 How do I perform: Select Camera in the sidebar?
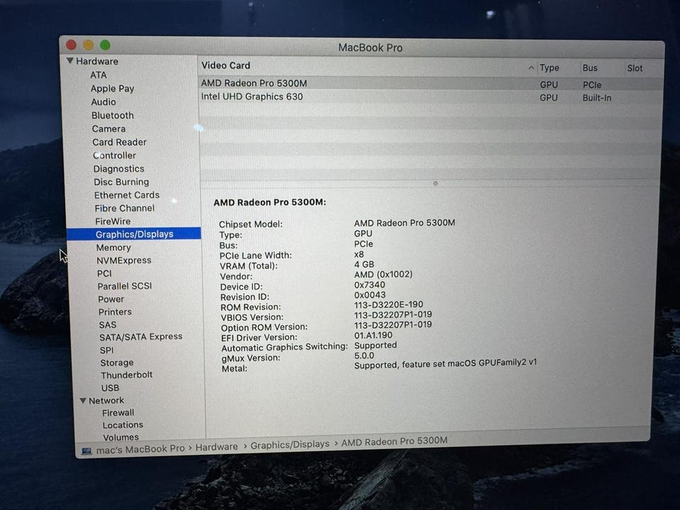pos(109,129)
